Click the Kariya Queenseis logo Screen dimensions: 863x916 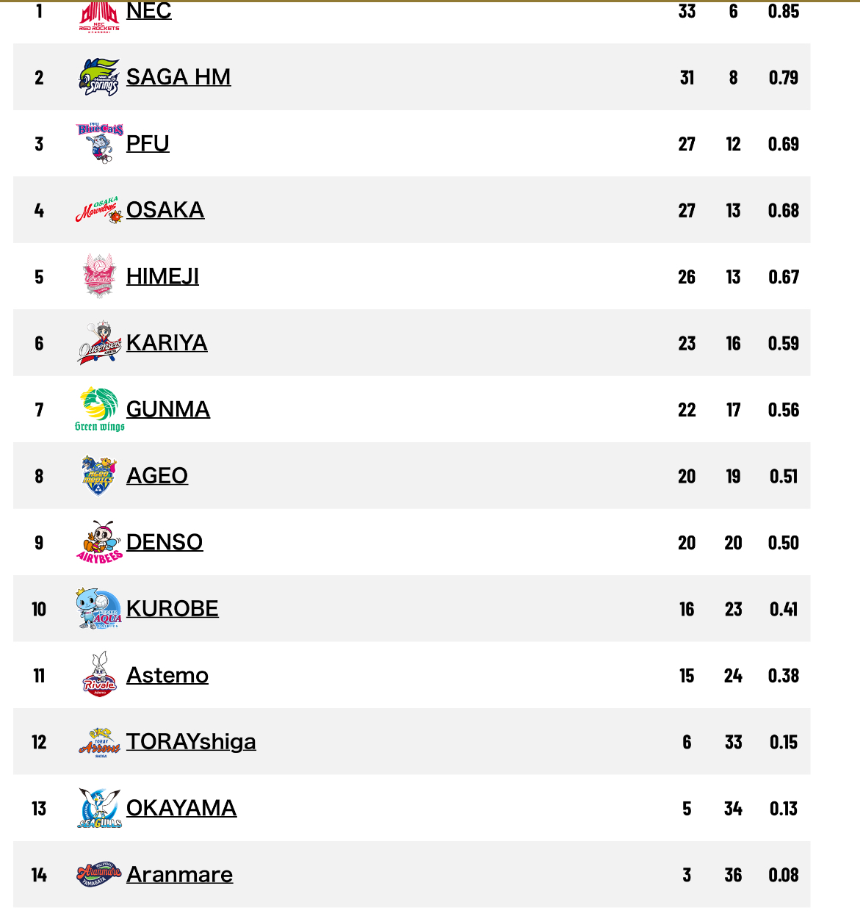point(99,343)
